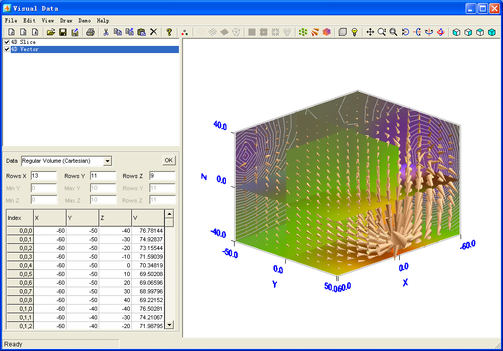The width and height of the screenshot is (503, 351).
Task: Click the colored volume rendering icon
Action: [326, 32]
